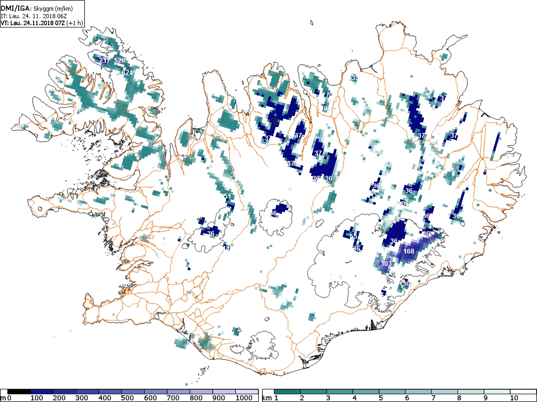Click the black swatch in the meters scale
537x402 pixels.
[x=19, y=391]
